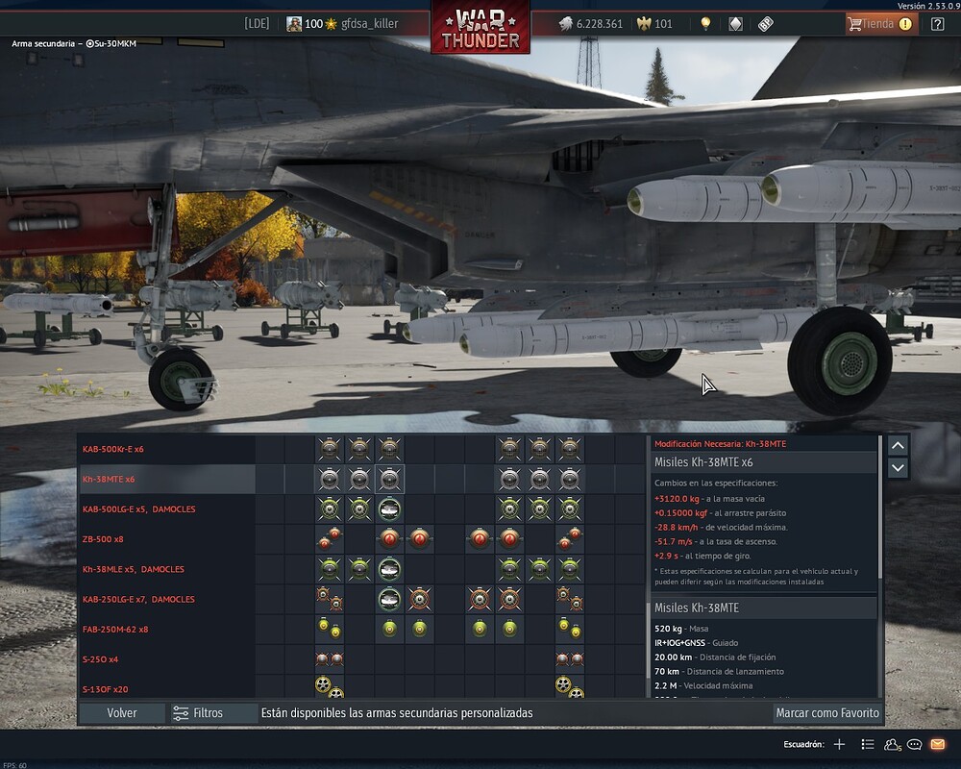
Task: Open the orange mail envelope icon
Action: click(938, 744)
